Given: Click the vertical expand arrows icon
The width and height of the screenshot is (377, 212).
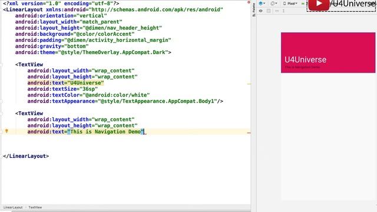Looking at the screenshot, I should (283, 11).
